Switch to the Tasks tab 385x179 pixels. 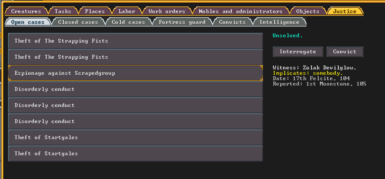63,11
